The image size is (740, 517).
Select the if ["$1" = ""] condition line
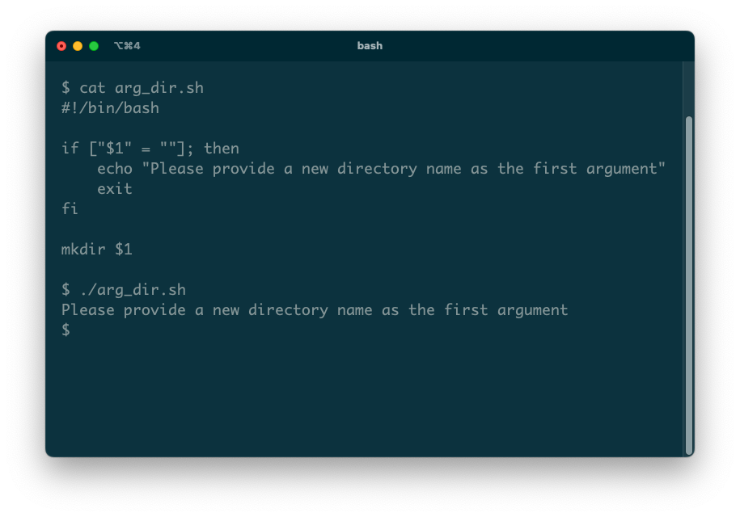point(146,148)
